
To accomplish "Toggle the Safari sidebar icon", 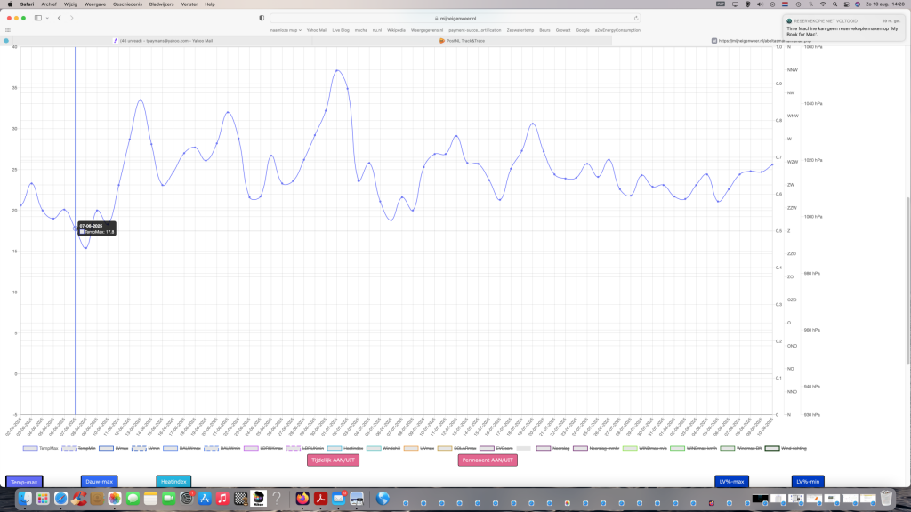I will [x=37, y=18].
